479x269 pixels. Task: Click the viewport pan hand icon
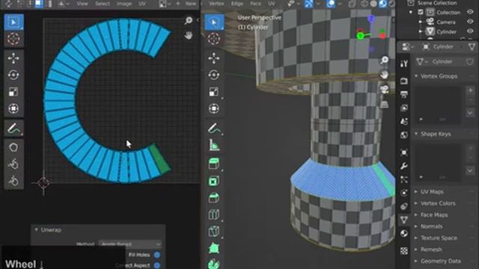click(x=384, y=75)
